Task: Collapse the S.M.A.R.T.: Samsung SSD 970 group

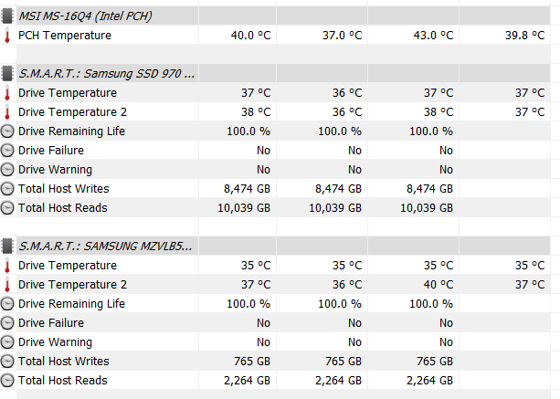Action: (x=107, y=74)
